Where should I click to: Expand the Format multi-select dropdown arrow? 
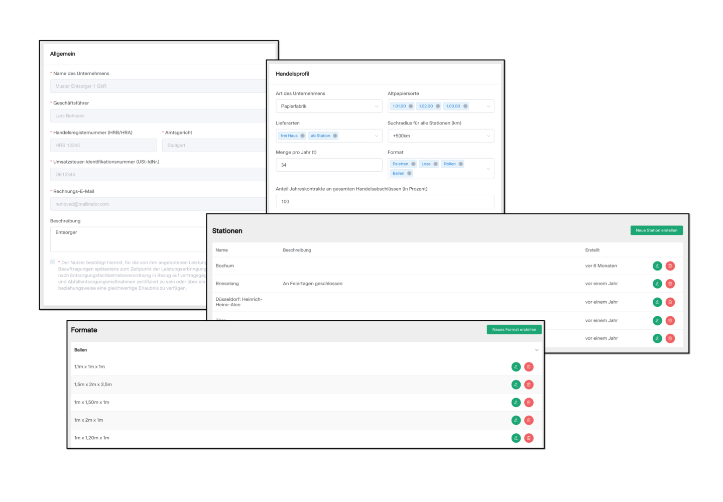[x=488, y=169]
